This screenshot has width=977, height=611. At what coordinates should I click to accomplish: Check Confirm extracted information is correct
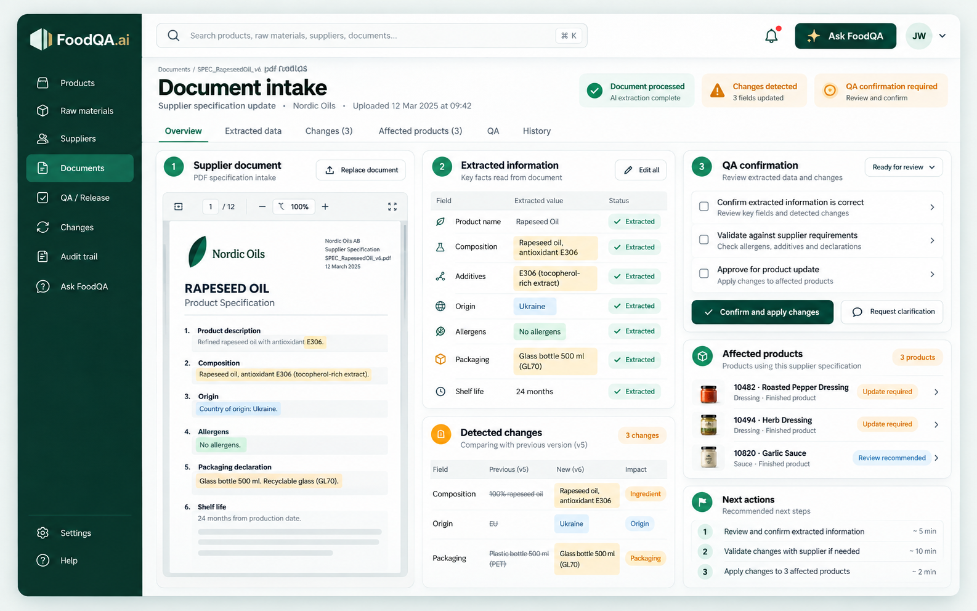coord(704,206)
